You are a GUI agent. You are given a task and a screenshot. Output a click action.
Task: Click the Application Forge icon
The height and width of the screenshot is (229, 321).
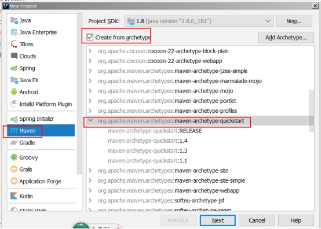[14, 181]
